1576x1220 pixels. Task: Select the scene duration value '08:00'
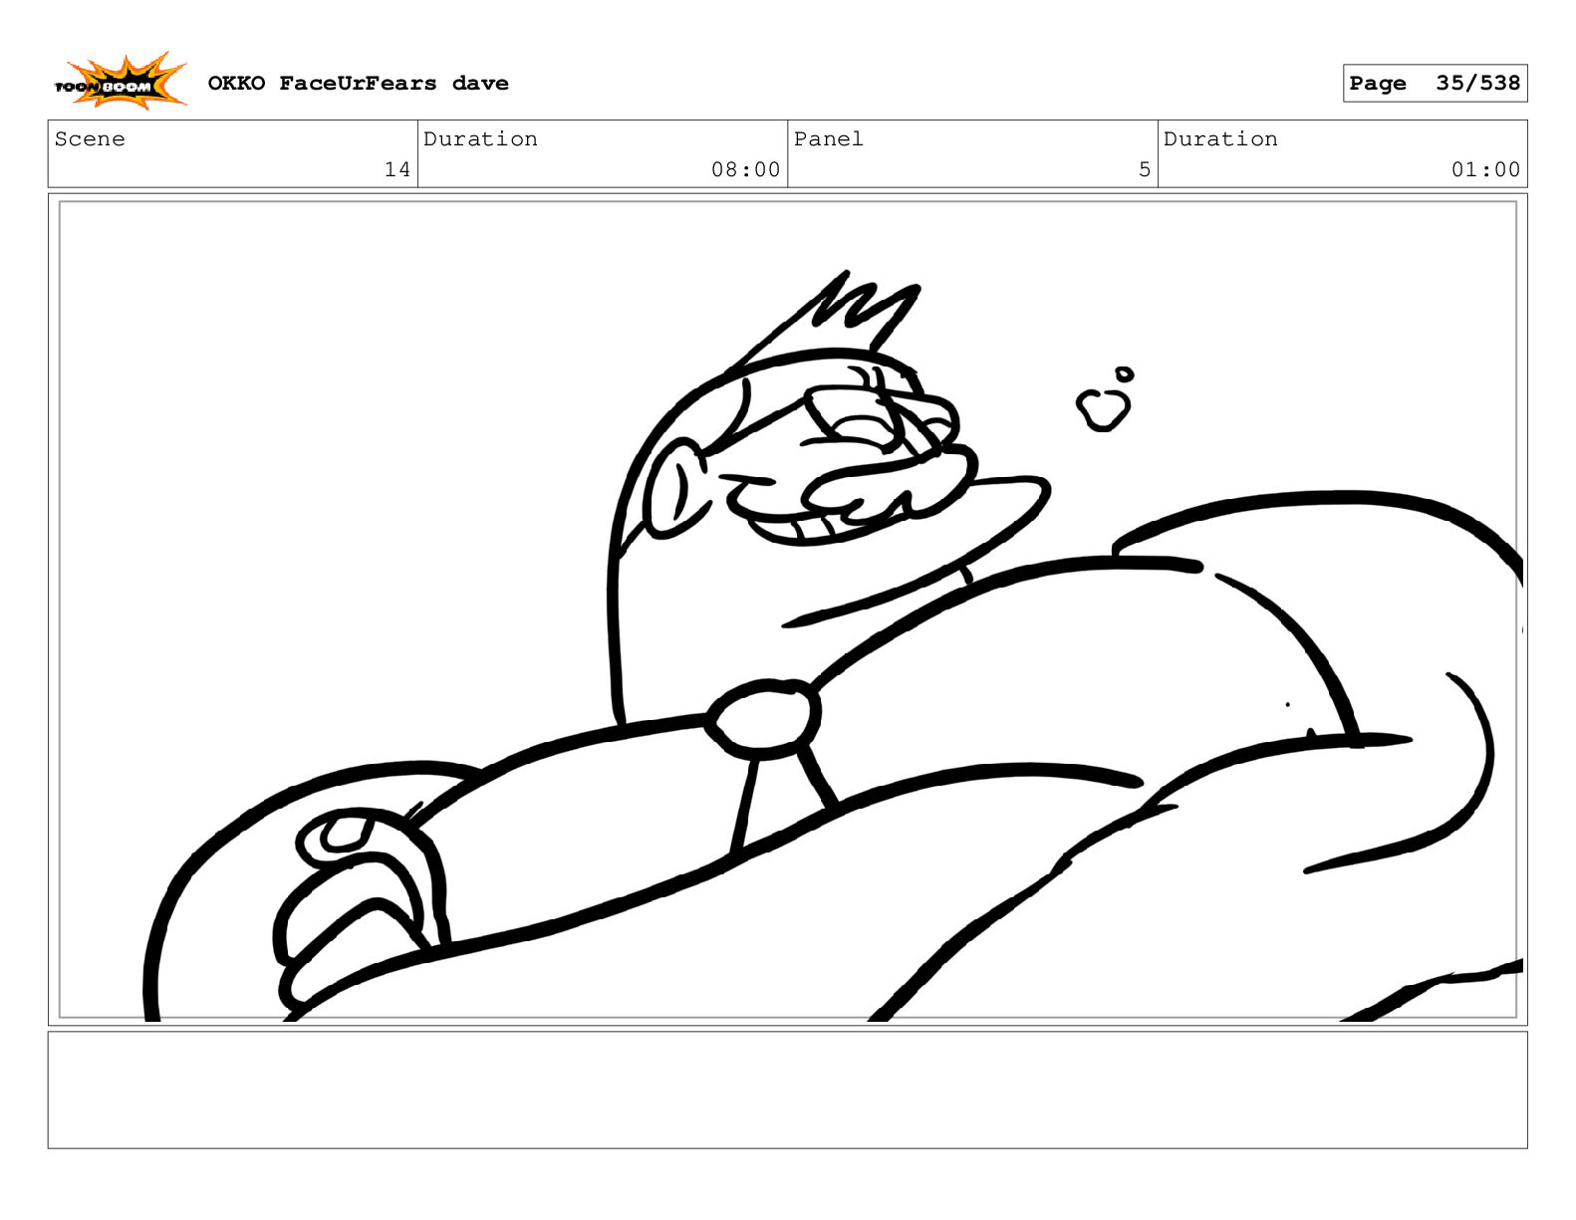pos(745,169)
